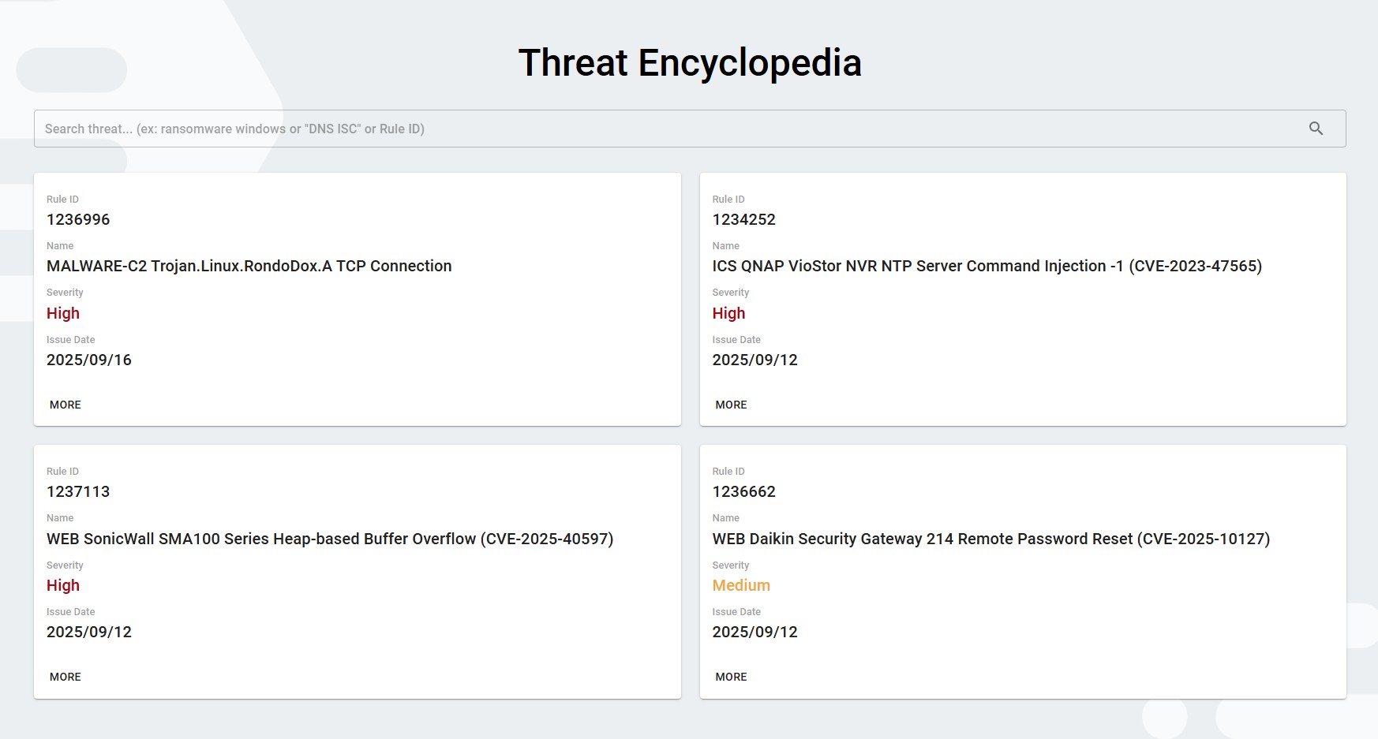Click High severity on the SonicWall card

tap(63, 585)
